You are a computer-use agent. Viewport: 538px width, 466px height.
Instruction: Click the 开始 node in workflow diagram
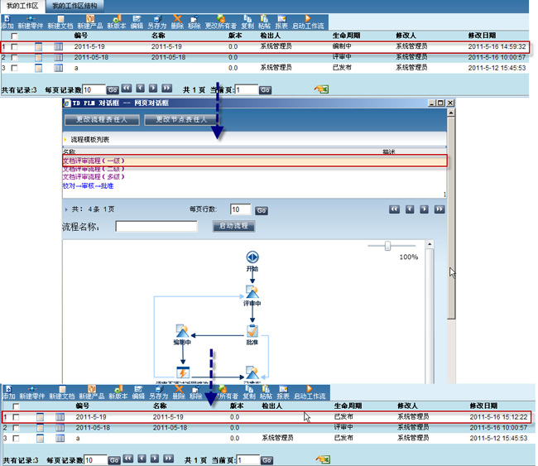pos(252,257)
